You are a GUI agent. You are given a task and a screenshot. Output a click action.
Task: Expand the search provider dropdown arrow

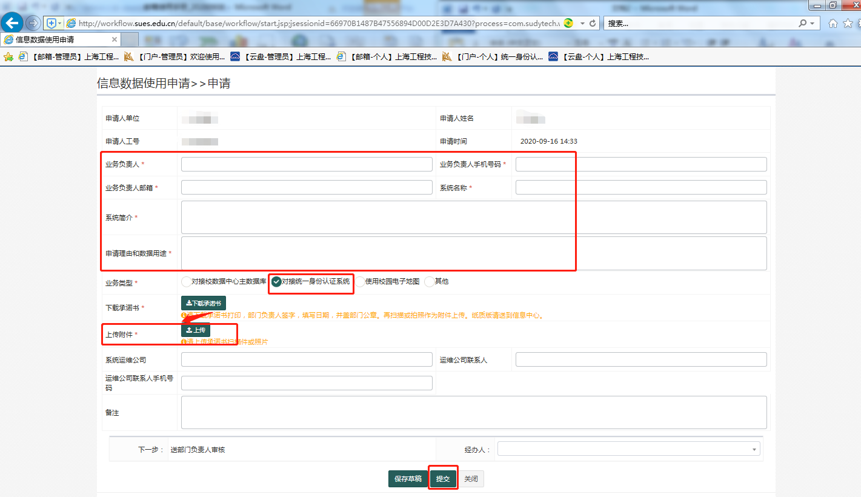point(812,23)
